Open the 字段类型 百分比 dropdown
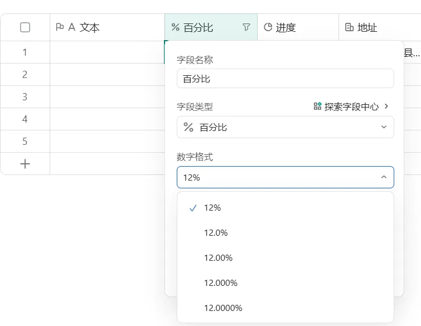Viewport: 421px width, 326px height. pyautogui.click(x=285, y=127)
